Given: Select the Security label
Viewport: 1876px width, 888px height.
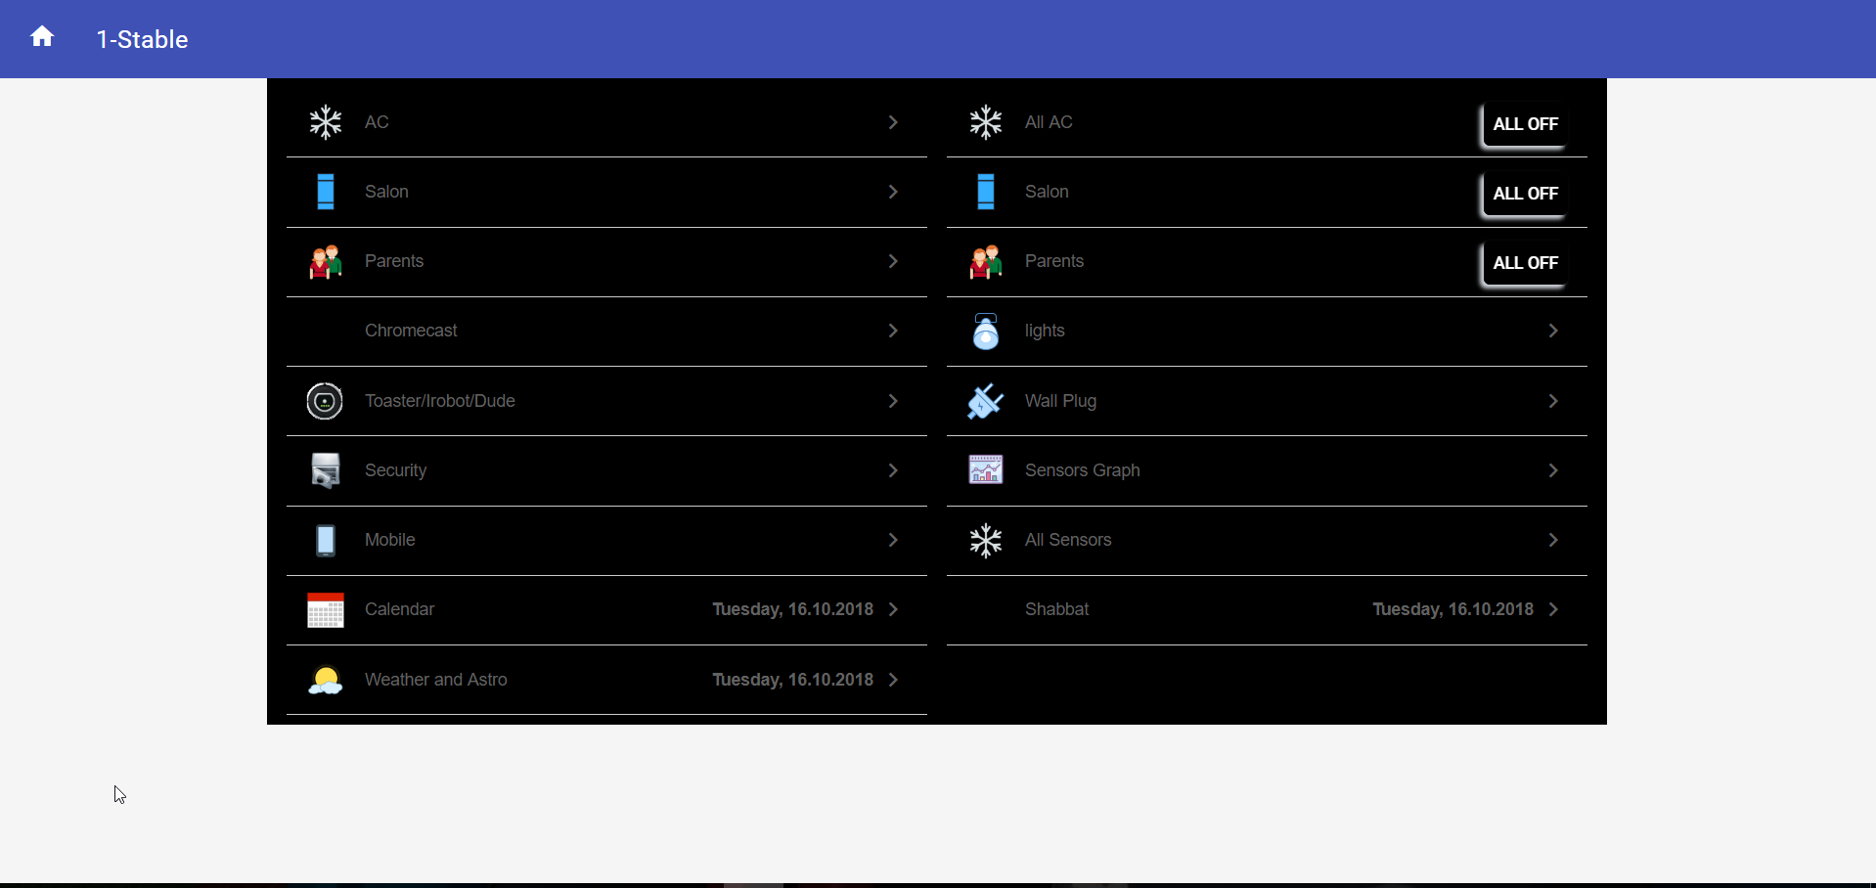Looking at the screenshot, I should [x=395, y=470].
